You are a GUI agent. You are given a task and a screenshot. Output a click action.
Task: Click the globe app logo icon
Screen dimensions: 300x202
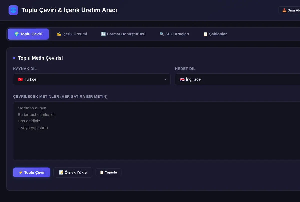click(x=13, y=10)
